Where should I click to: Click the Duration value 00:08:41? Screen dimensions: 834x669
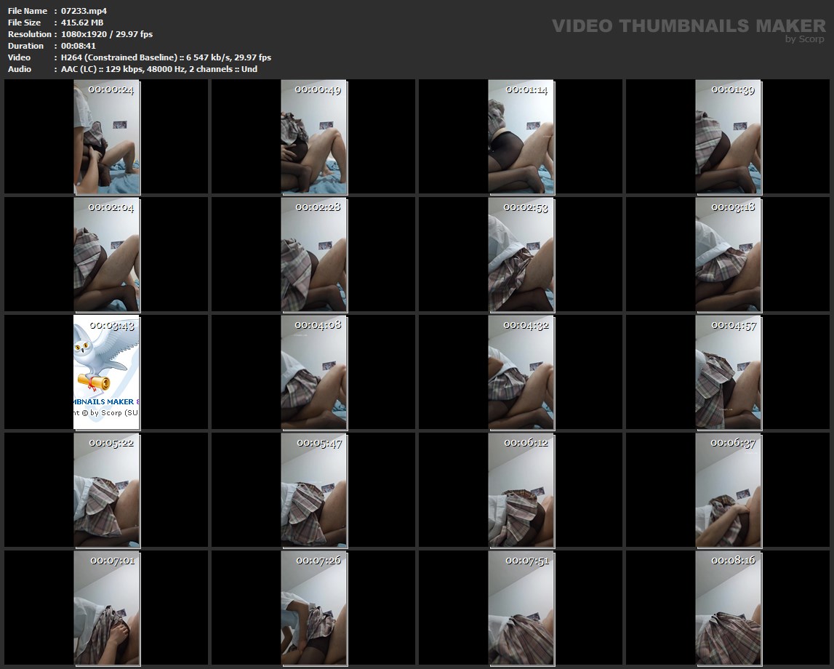(78, 46)
